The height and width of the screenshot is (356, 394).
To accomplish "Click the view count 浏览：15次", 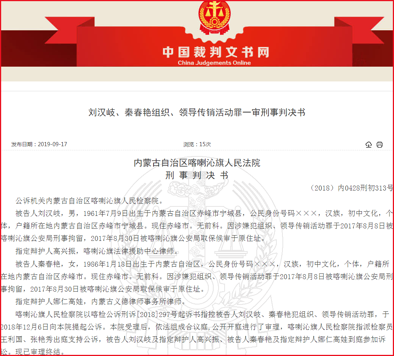I will click(197, 144).
